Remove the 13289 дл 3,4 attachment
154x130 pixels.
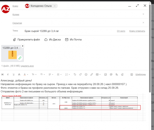[x=23, y=46]
